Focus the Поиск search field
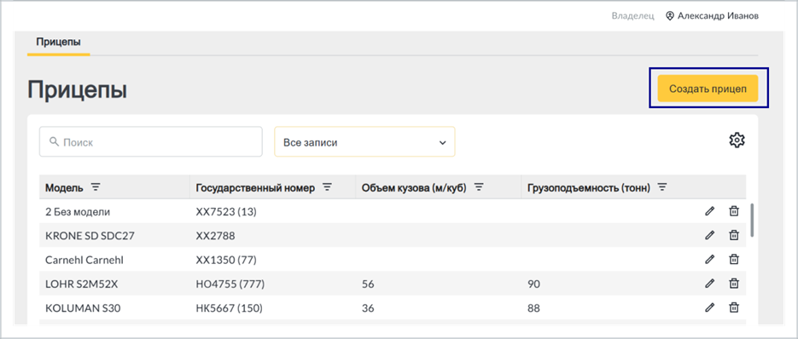This screenshot has width=798, height=339. pos(151,141)
